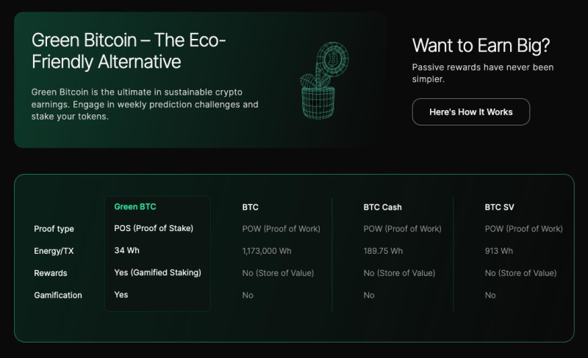Click the Energy/TX row label

[x=54, y=251]
